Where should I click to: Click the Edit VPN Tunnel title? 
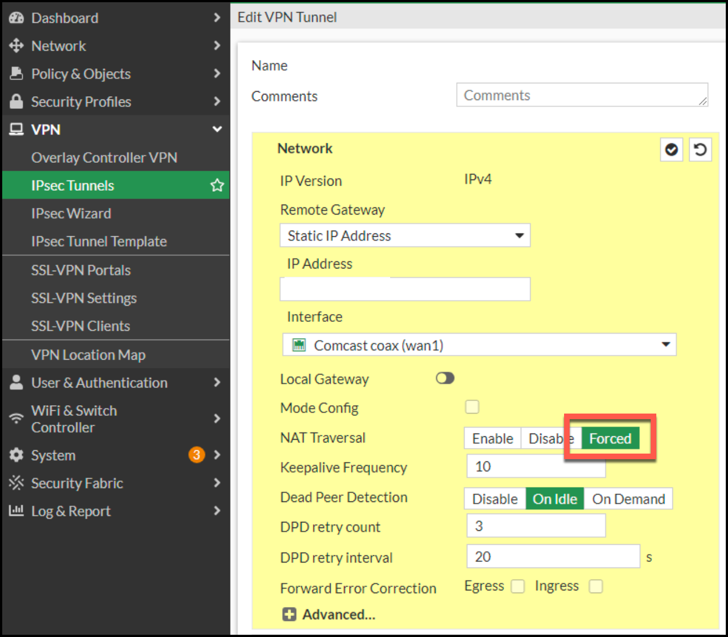coord(287,17)
